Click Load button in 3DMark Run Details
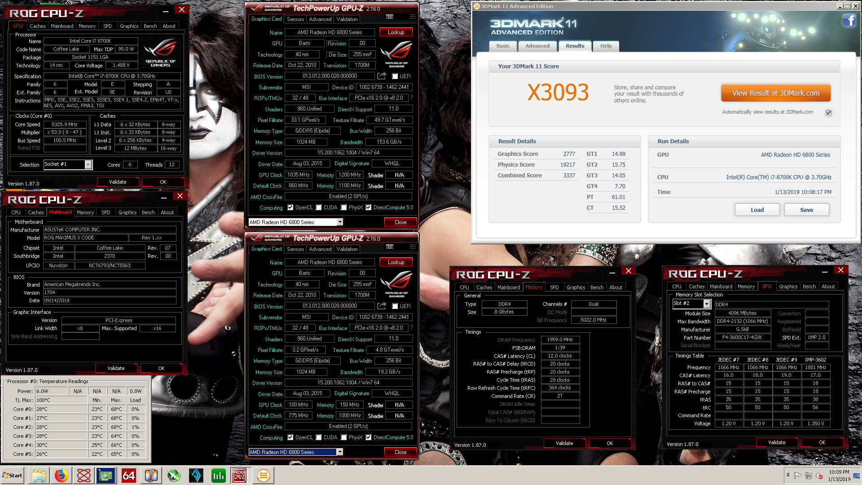Viewport: 862px width, 485px height. pyautogui.click(x=757, y=210)
